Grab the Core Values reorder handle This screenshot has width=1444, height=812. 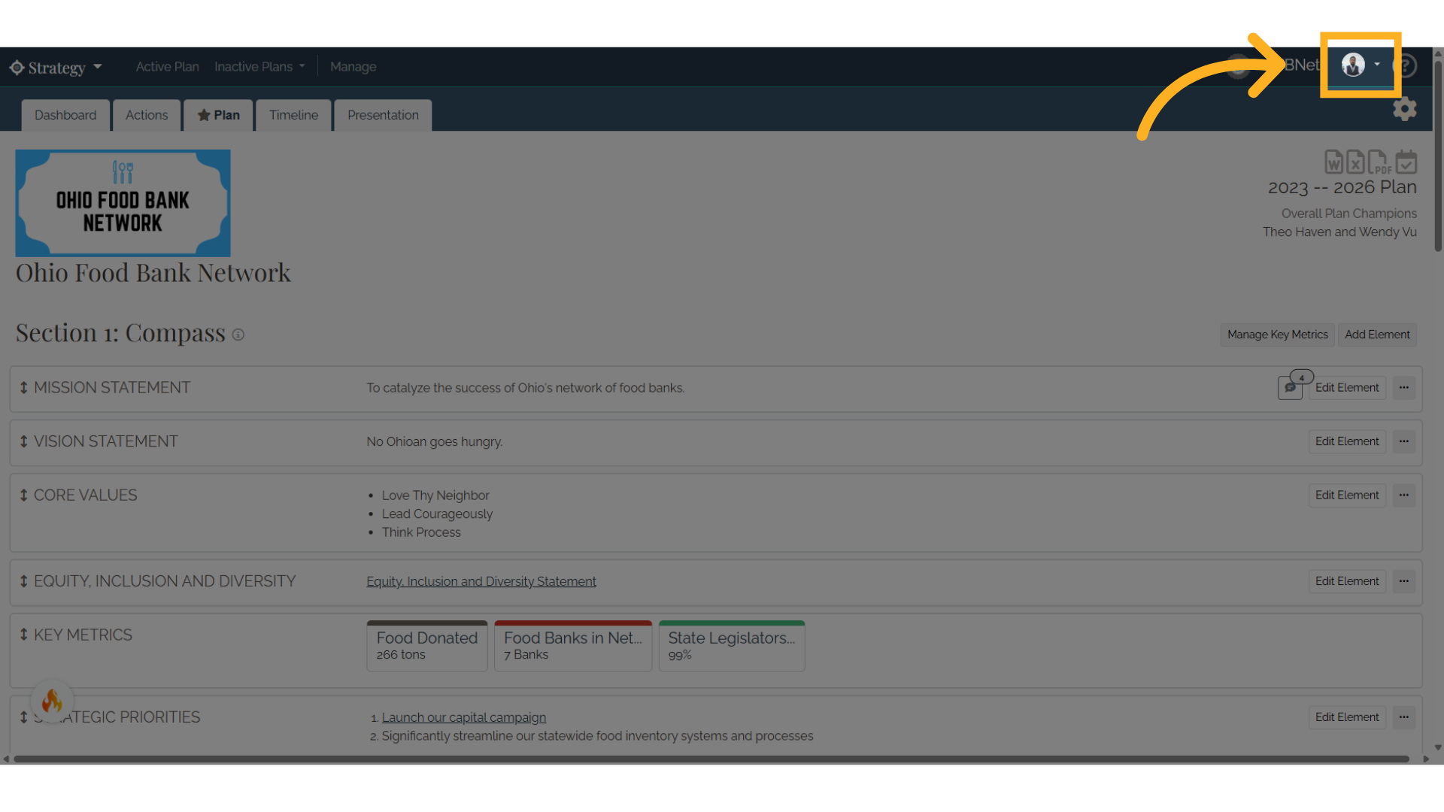23,495
